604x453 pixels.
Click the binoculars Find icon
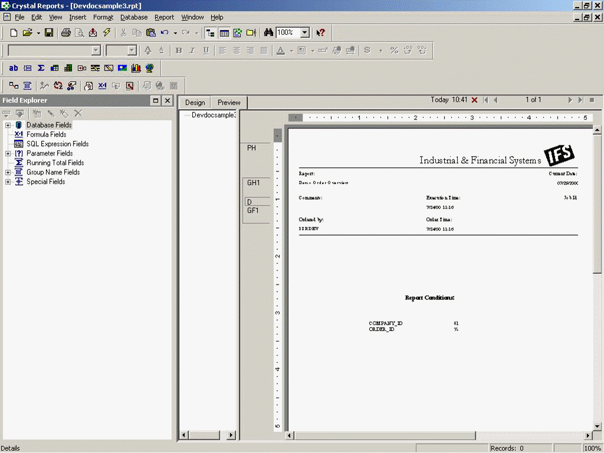[x=268, y=33]
